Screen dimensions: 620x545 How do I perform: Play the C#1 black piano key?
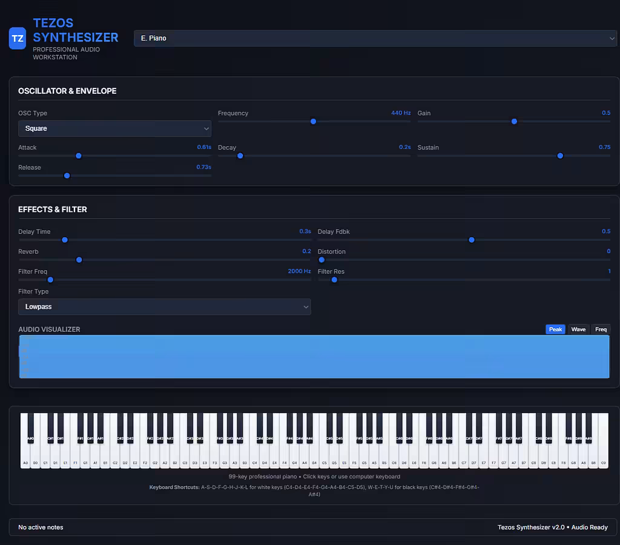click(x=50, y=427)
